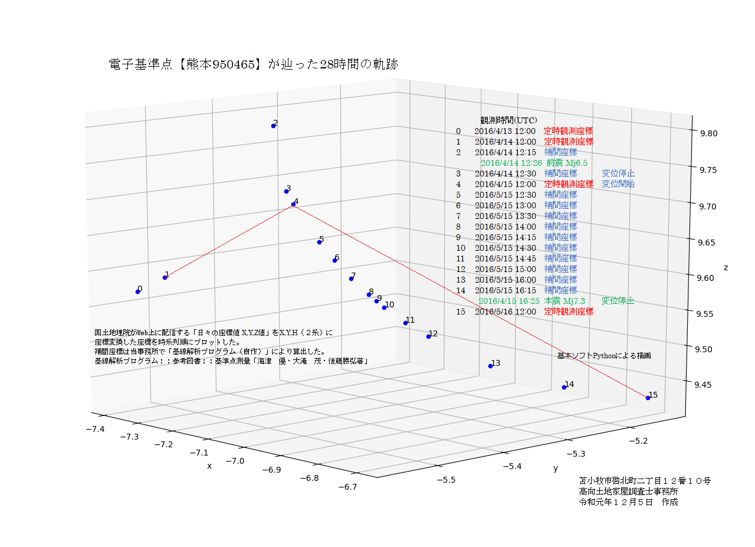This screenshot has height=547, width=755.
Task: Click the 観測時間(UTC) legend header
Action: click(x=508, y=120)
